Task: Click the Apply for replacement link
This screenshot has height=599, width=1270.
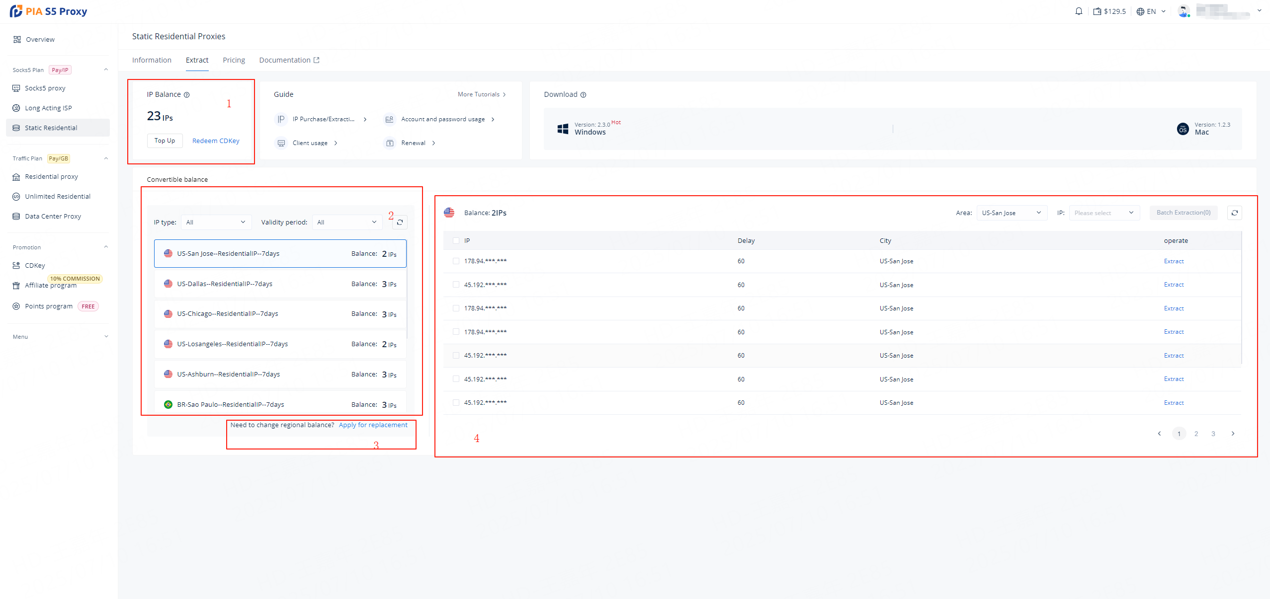Action: click(x=373, y=425)
